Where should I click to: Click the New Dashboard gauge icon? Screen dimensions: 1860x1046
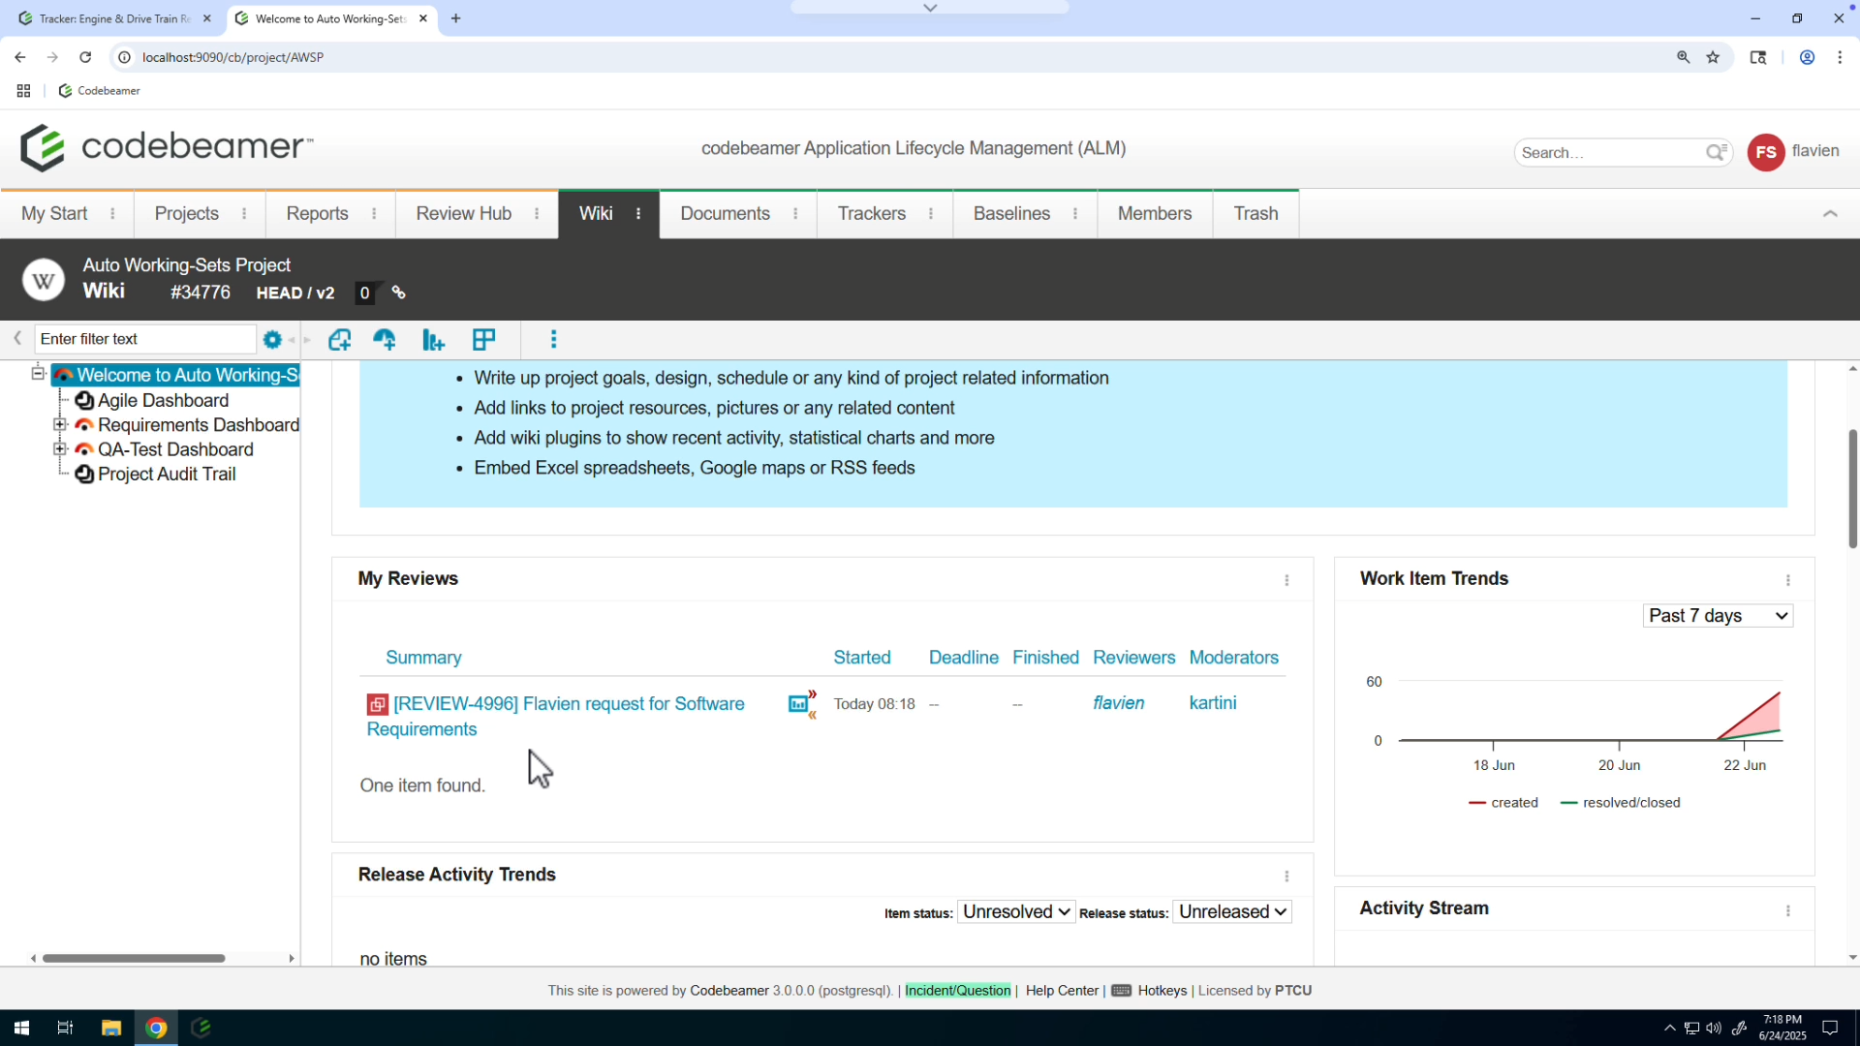point(385,339)
